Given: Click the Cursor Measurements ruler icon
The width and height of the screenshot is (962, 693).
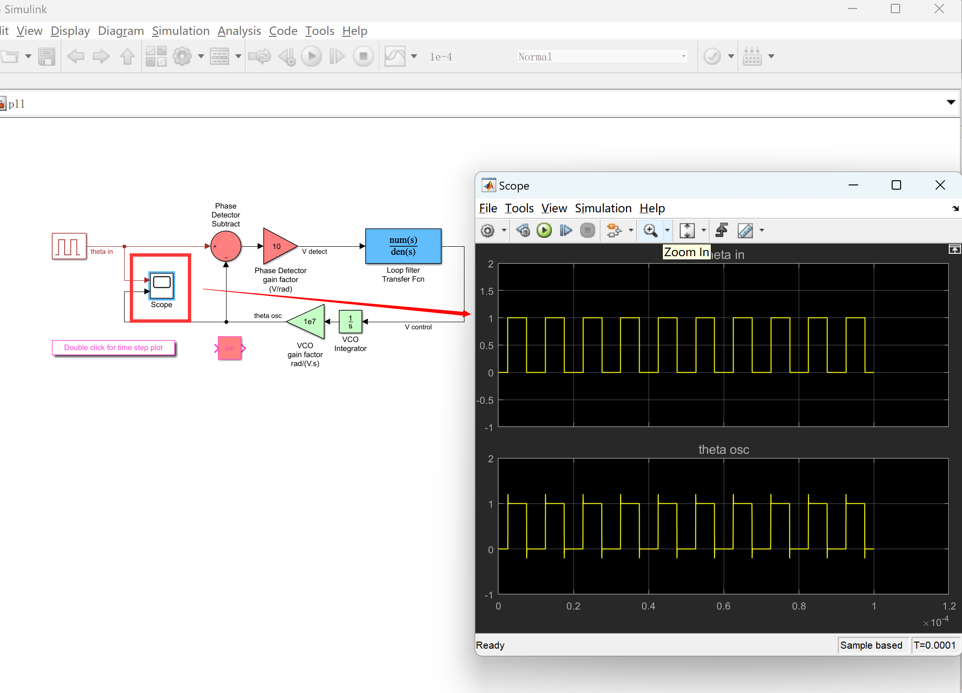Looking at the screenshot, I should (x=745, y=230).
